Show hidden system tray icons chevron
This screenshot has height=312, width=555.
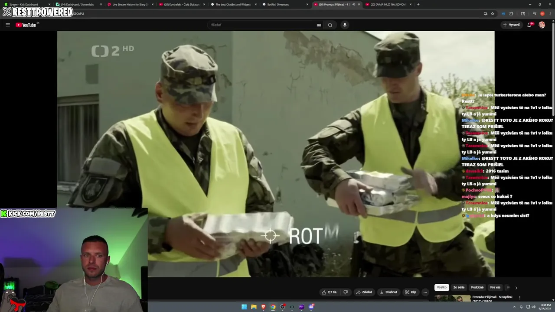(x=515, y=307)
